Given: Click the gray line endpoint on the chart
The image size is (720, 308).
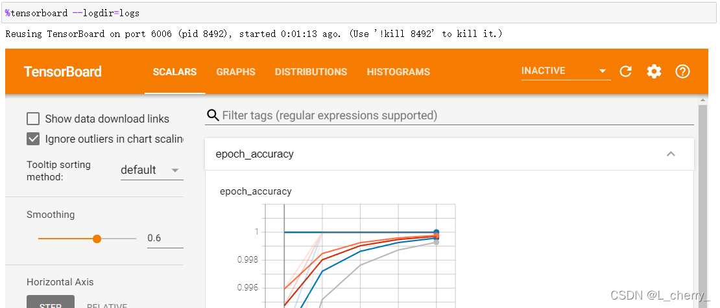Looking at the screenshot, I should click(437, 242).
